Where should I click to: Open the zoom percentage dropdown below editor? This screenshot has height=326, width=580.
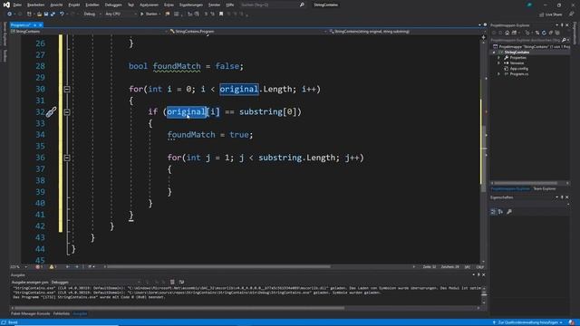(19, 267)
